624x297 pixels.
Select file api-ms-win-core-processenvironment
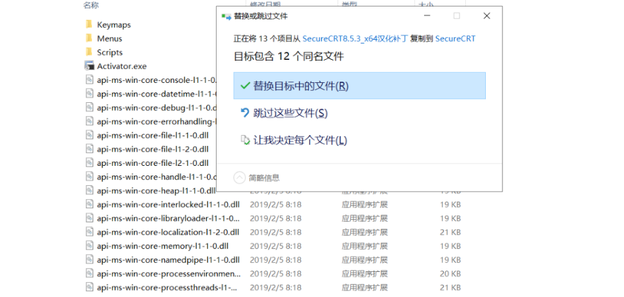169,274
